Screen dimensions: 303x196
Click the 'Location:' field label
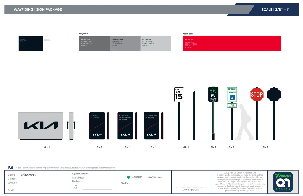(x=12, y=182)
